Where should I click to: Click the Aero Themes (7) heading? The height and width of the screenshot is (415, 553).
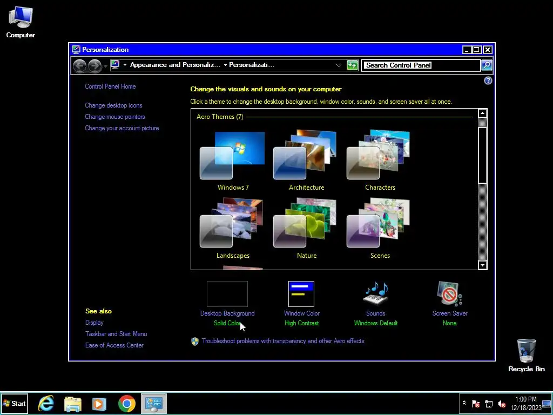[220, 117]
